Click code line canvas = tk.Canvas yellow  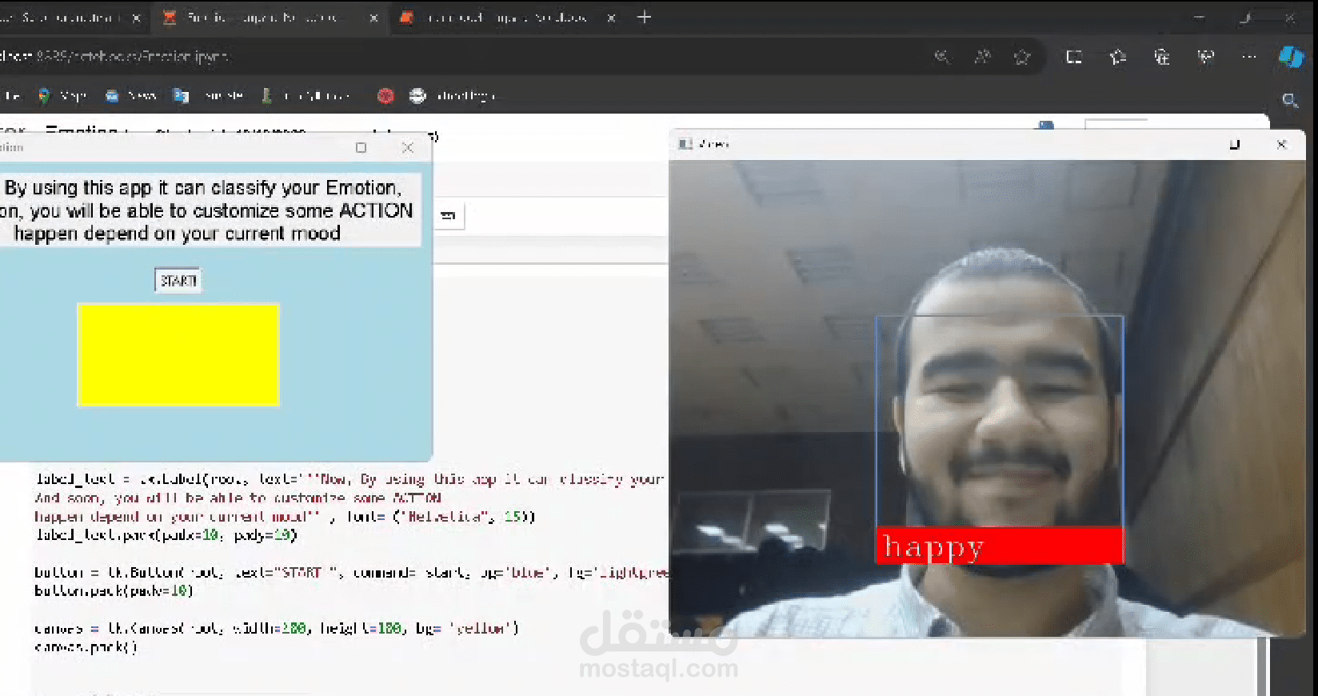[x=277, y=628]
